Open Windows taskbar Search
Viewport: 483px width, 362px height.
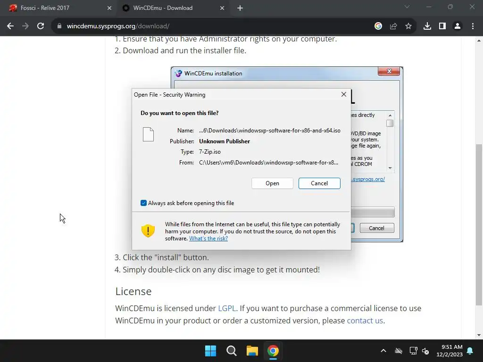[x=231, y=351]
